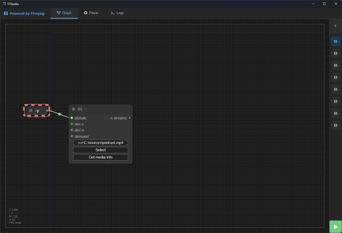Click the Graph tab's node icon
Viewport: 342px width, 233px height.
pyautogui.click(x=58, y=13)
